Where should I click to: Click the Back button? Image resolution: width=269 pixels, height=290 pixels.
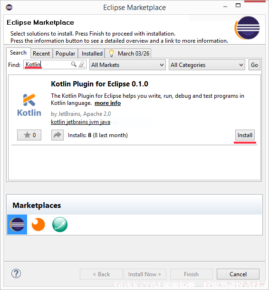[x=101, y=274]
